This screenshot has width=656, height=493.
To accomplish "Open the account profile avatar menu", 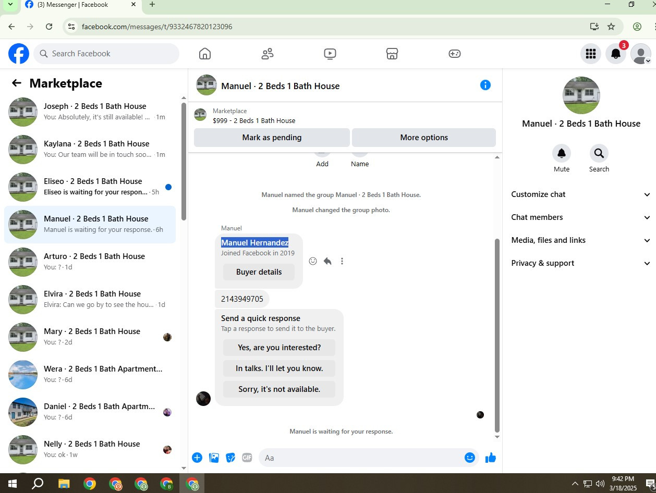I will click(641, 54).
